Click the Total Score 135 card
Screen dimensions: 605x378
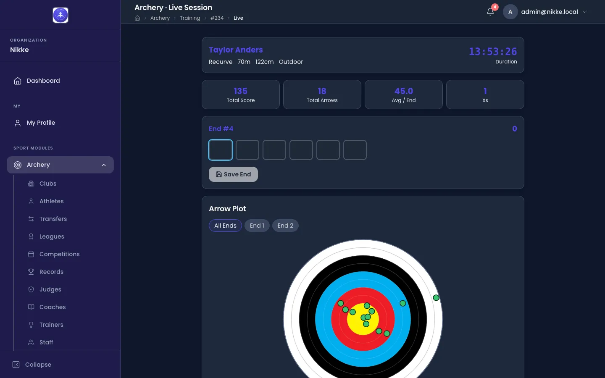point(241,94)
